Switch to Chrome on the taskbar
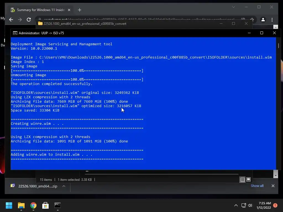The image size is (283, 212). pos(33,205)
